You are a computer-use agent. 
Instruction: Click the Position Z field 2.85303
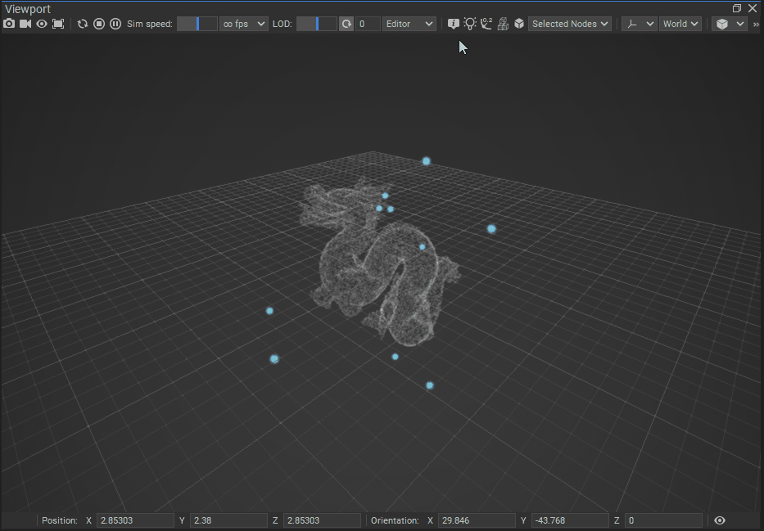coord(322,520)
